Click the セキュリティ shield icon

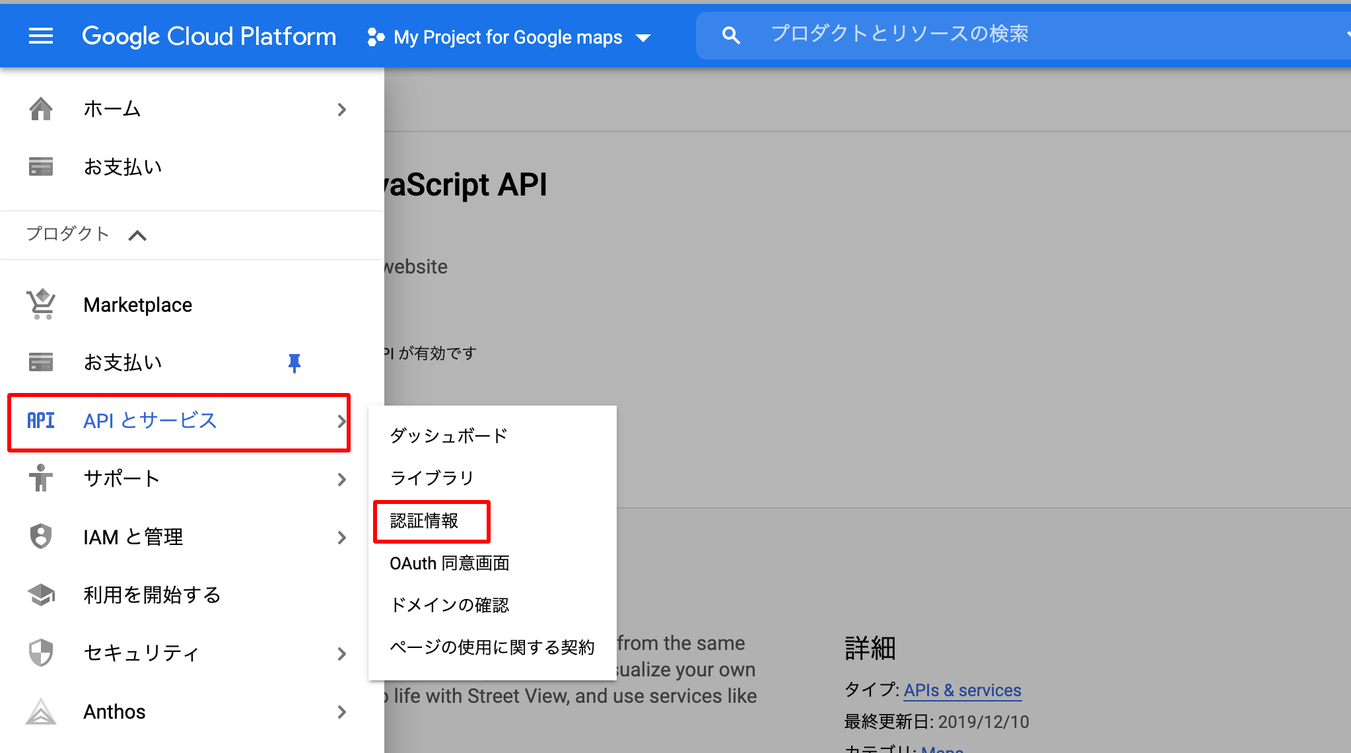pyautogui.click(x=41, y=653)
